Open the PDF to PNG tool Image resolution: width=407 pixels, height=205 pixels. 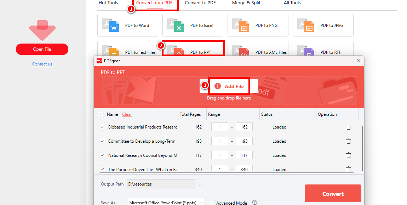click(x=258, y=25)
